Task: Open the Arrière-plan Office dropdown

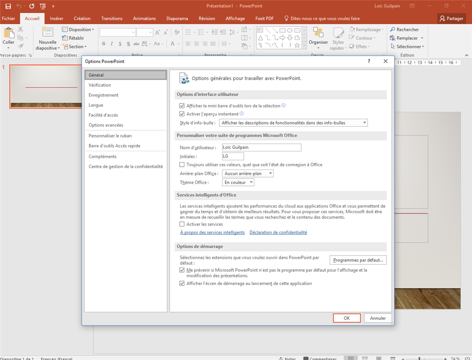Action: (x=248, y=173)
